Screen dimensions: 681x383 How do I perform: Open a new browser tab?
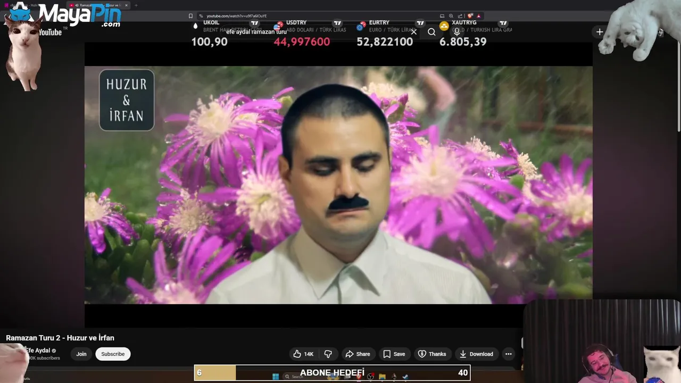pyautogui.click(x=136, y=5)
